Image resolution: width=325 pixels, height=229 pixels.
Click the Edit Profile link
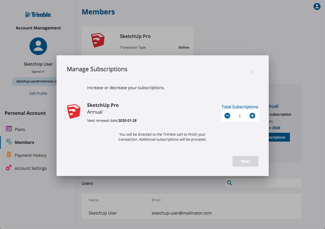[38, 94]
